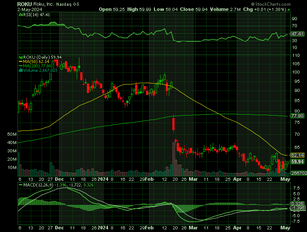Image resolution: width=307 pixels, height=232 pixels.
Task: Click the RSI line icon in the RSI legend
Action: (x=21, y=15)
